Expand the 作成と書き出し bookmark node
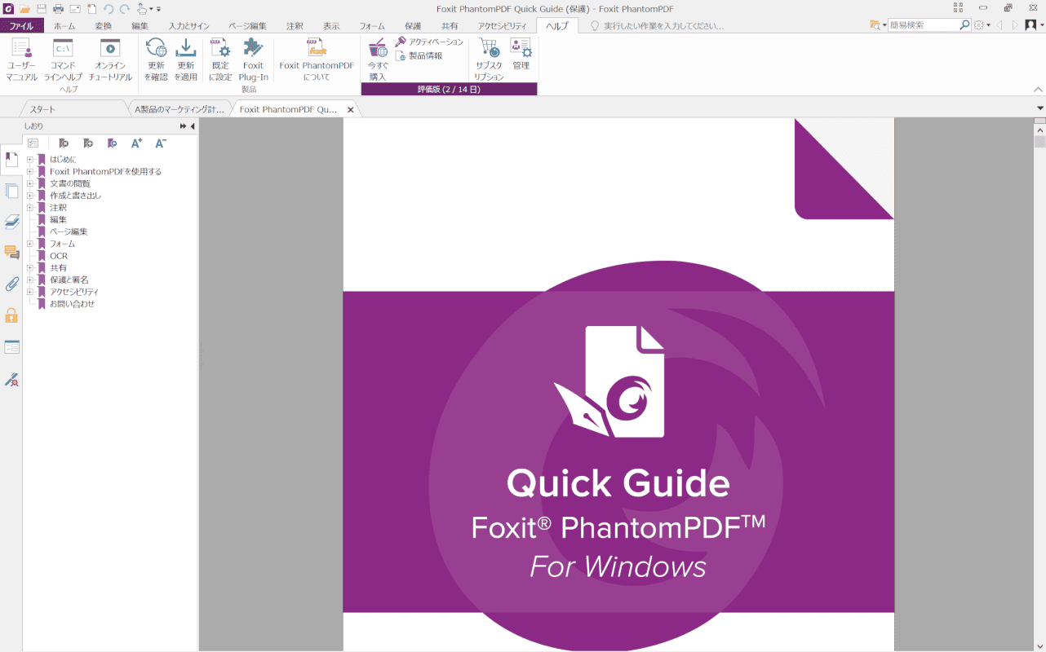 coord(30,196)
